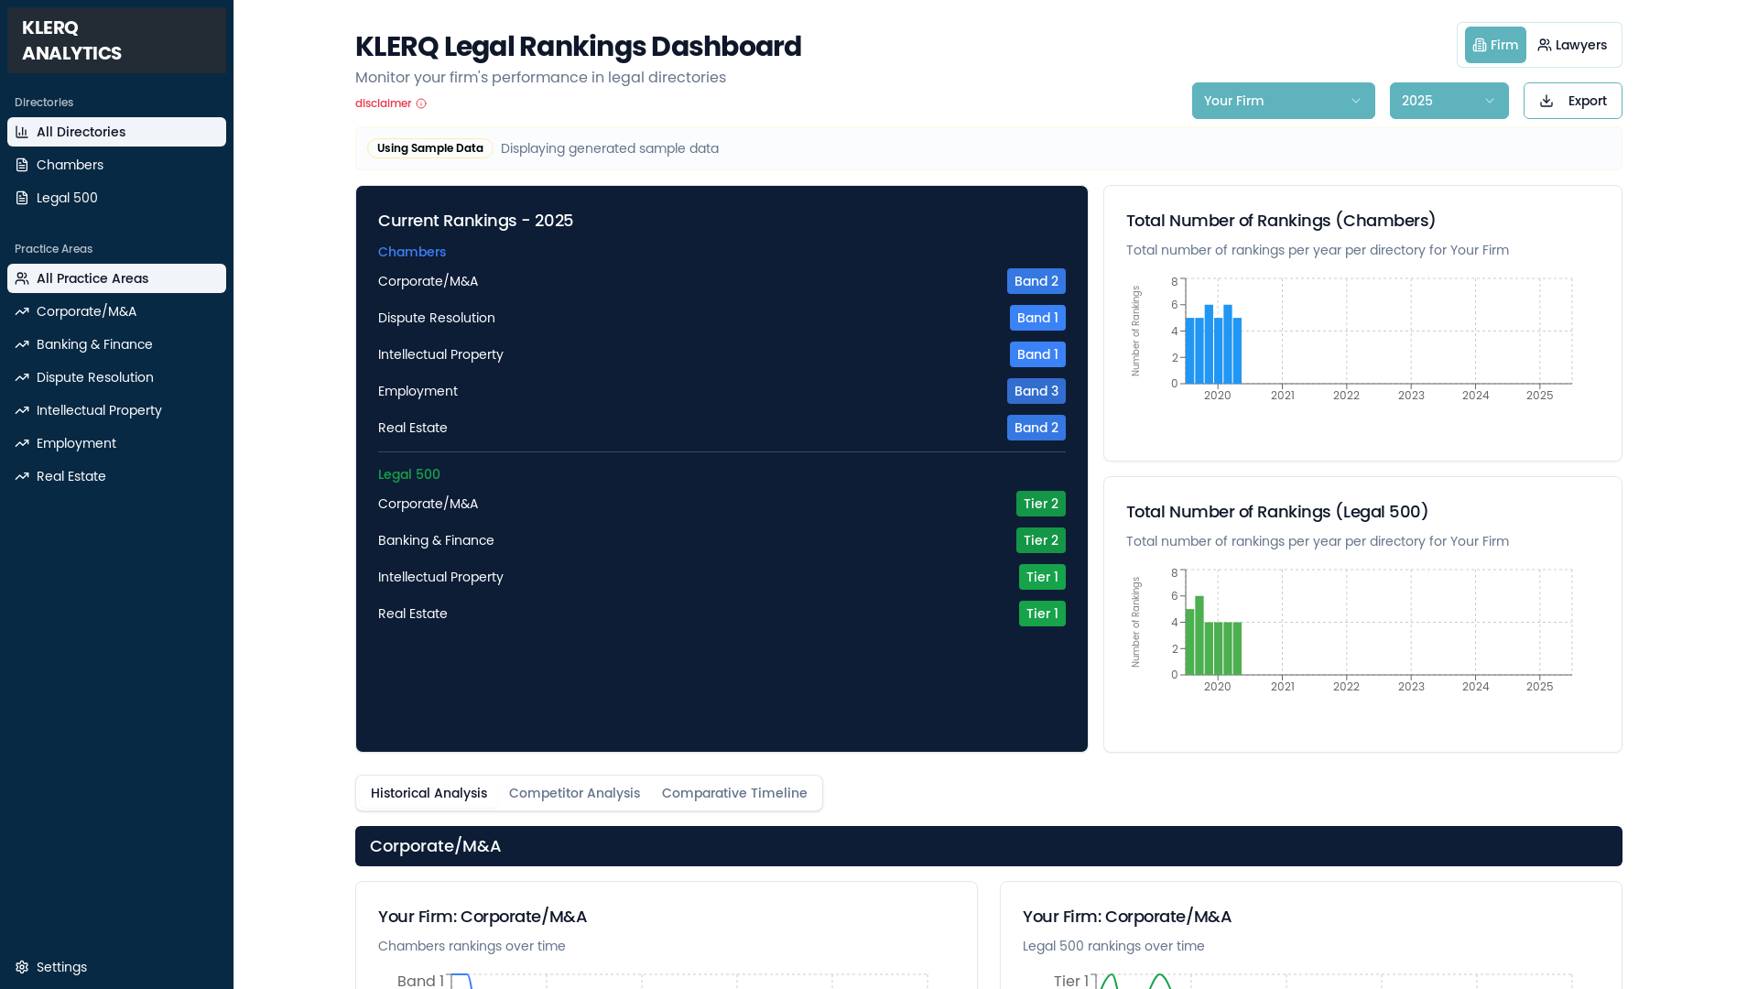Select the Comparative Timeline tab

(734, 793)
